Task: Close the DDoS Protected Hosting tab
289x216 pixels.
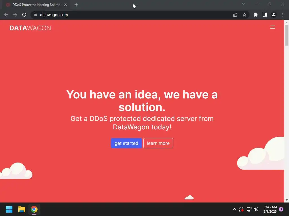Action: [65, 5]
